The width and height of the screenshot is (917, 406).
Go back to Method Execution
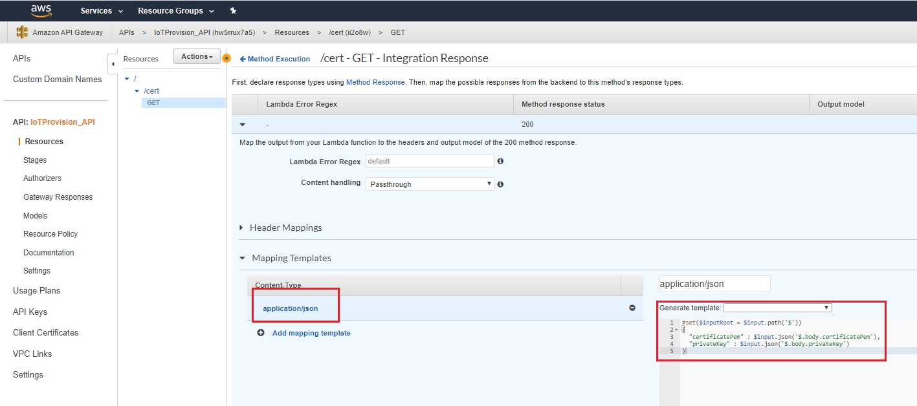tap(275, 59)
